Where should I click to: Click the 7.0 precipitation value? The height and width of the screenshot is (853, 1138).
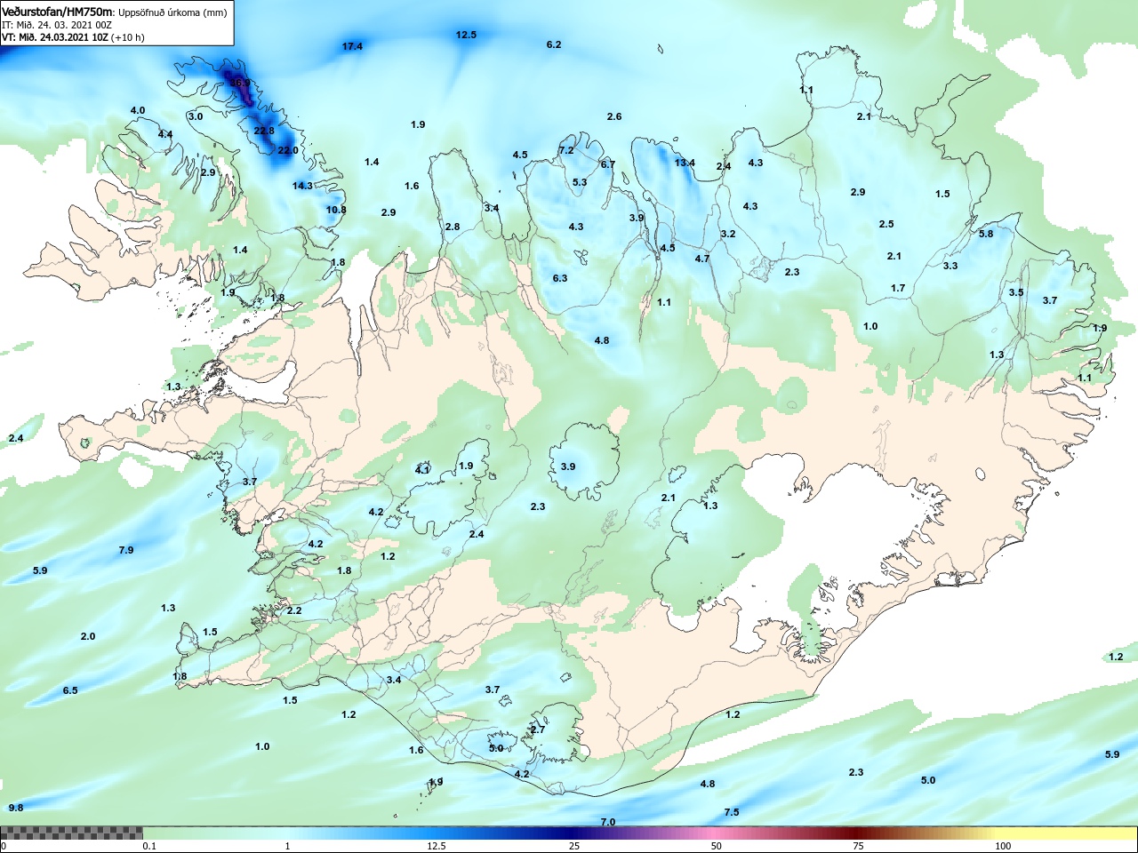pyautogui.click(x=608, y=822)
